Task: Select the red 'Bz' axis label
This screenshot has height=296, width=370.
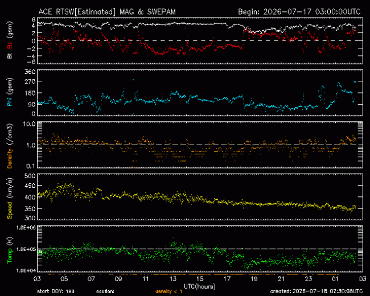Action: tap(10, 45)
